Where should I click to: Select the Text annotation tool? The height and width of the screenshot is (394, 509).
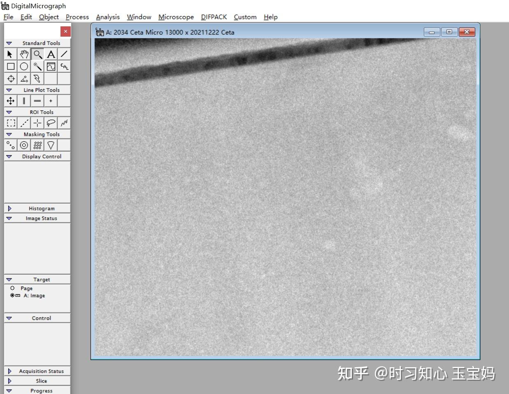[51, 54]
